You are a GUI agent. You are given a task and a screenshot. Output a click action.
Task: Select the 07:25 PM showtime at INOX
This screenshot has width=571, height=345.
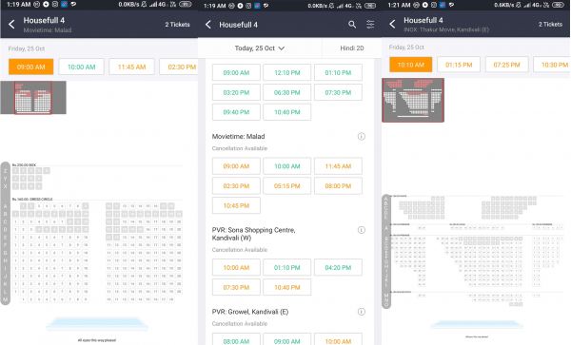[x=506, y=65]
